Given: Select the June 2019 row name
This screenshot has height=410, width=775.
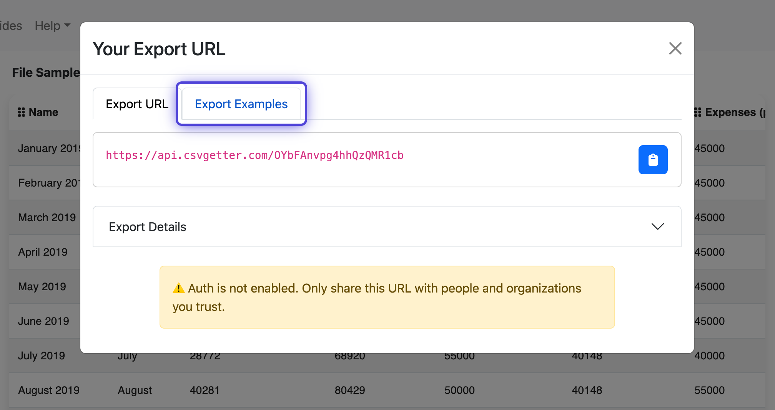Looking at the screenshot, I should (x=43, y=321).
